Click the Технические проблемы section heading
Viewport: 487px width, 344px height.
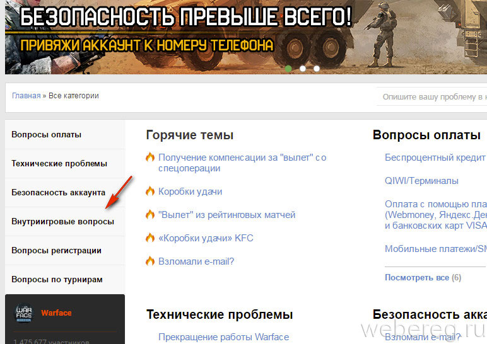[x=220, y=314]
